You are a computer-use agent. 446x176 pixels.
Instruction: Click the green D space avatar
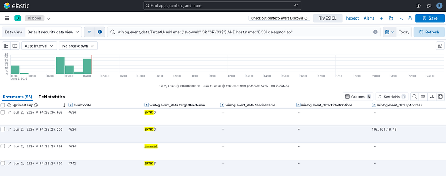[17, 18]
